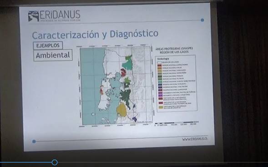Click the small purple region on the map
The width and height of the screenshot is (268, 167).
[x=135, y=119]
